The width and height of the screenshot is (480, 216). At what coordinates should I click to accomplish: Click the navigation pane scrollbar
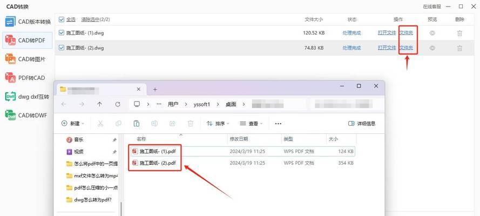coord(121,208)
